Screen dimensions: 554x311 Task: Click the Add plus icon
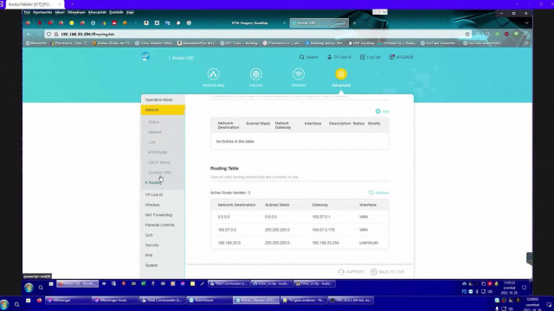[x=378, y=111]
